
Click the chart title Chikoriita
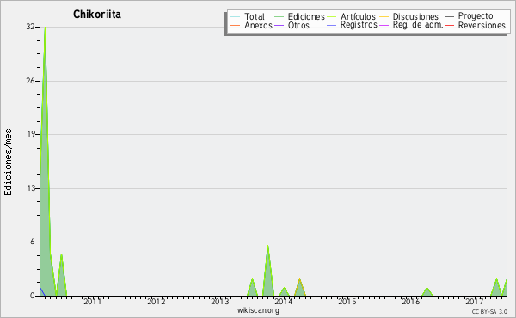[97, 15]
